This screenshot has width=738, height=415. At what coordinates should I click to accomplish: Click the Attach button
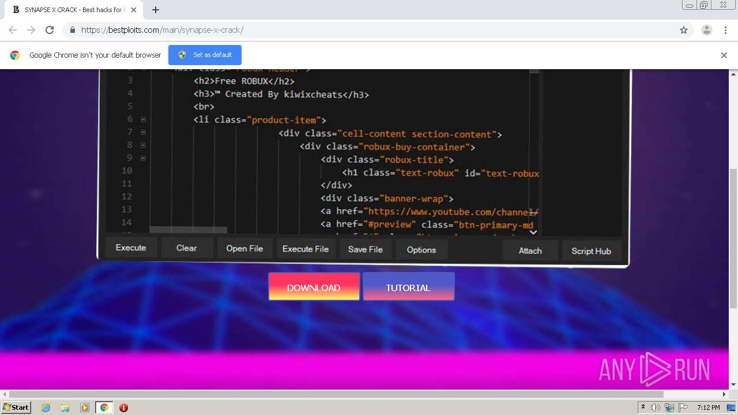(530, 251)
